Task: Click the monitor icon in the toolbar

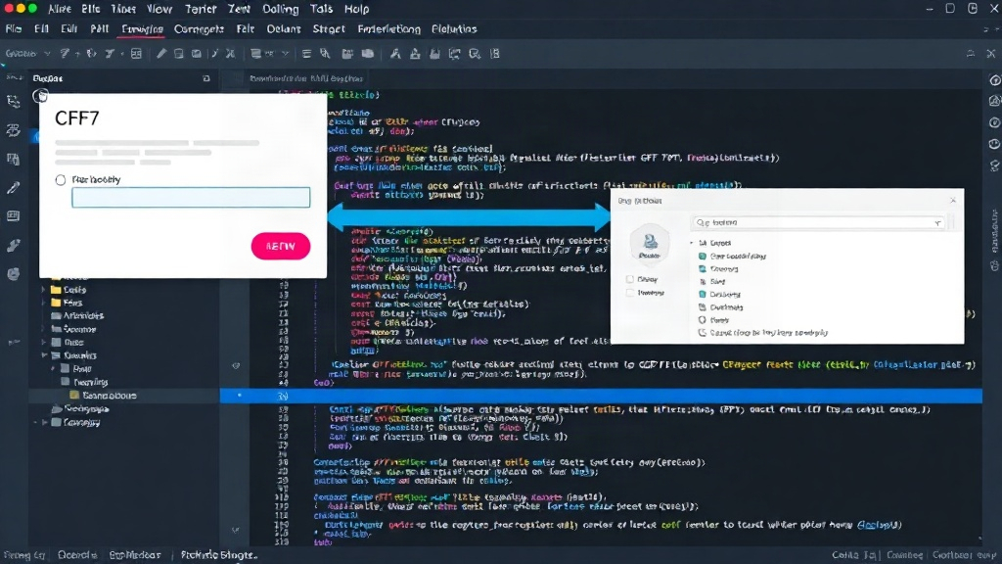Action: coord(255,54)
